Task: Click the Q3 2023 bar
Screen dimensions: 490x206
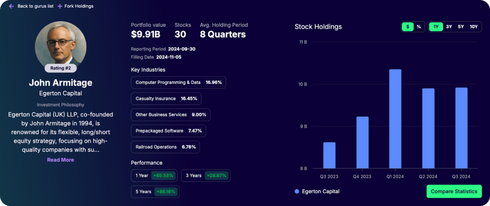Action: point(329,155)
